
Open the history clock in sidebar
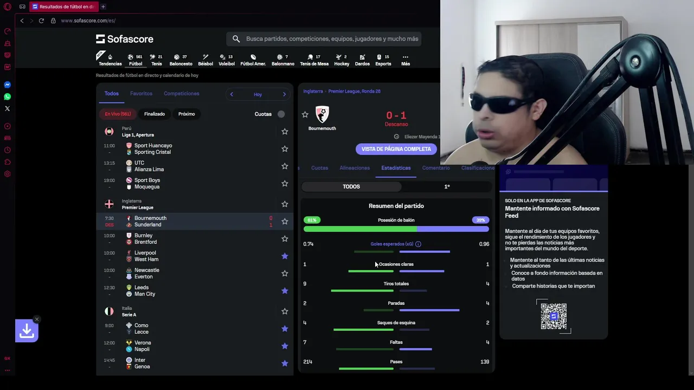(8, 150)
